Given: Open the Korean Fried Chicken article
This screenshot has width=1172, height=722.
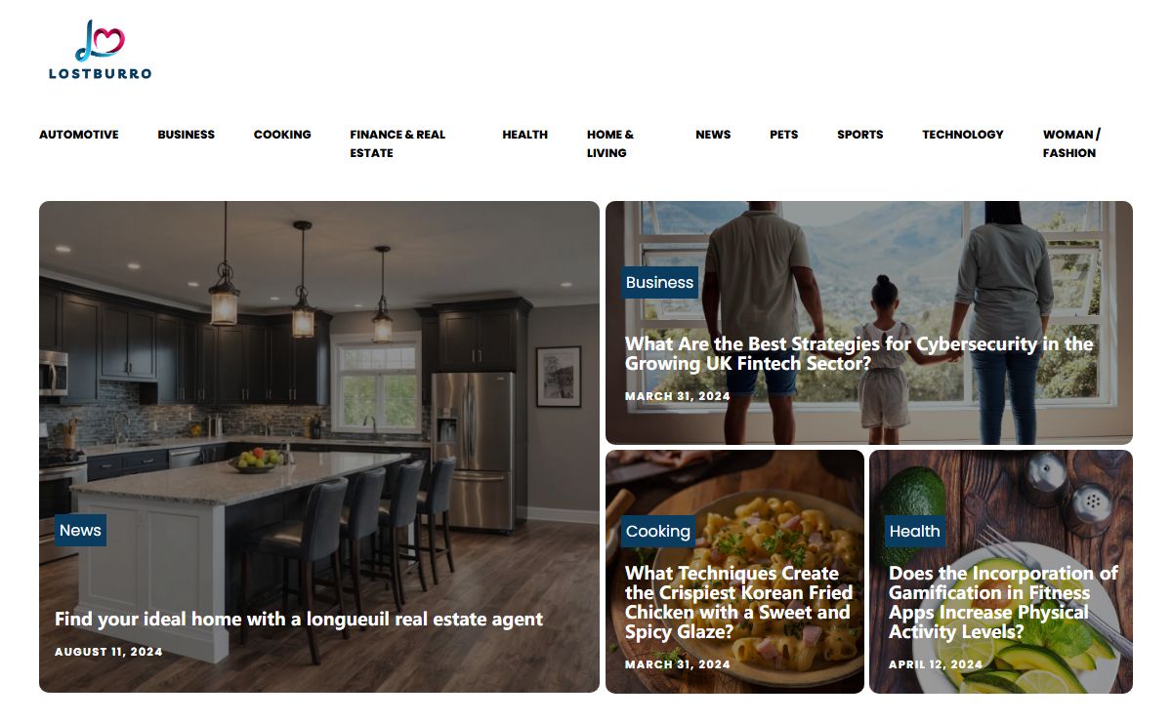Looking at the screenshot, I should tap(739, 602).
